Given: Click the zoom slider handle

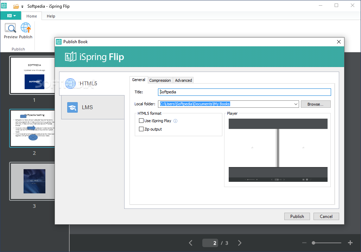Looking at the screenshot, I should tap(313, 243).
